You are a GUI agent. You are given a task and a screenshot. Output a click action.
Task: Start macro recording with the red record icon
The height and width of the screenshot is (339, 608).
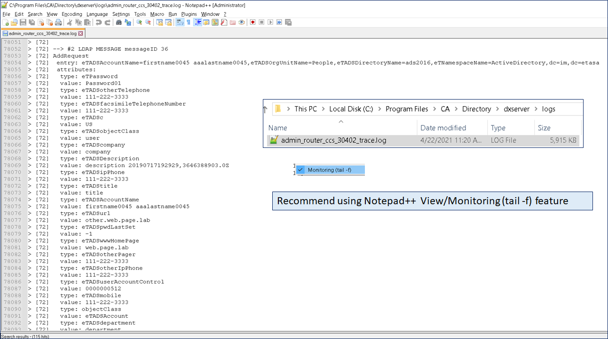pos(253,23)
